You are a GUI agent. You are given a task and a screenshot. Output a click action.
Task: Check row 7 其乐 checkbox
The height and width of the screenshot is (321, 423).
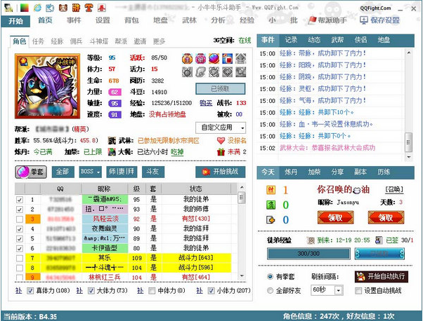[20, 259]
